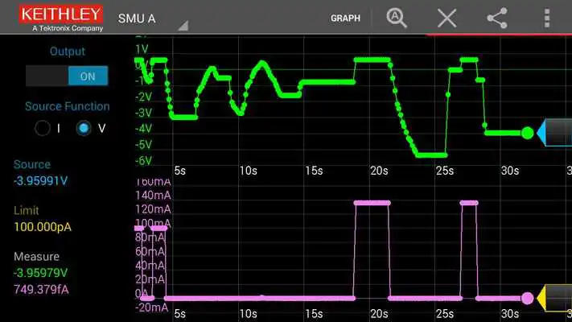Open the share icon in toolbar
This screenshot has width=572, height=322.
[x=497, y=18]
